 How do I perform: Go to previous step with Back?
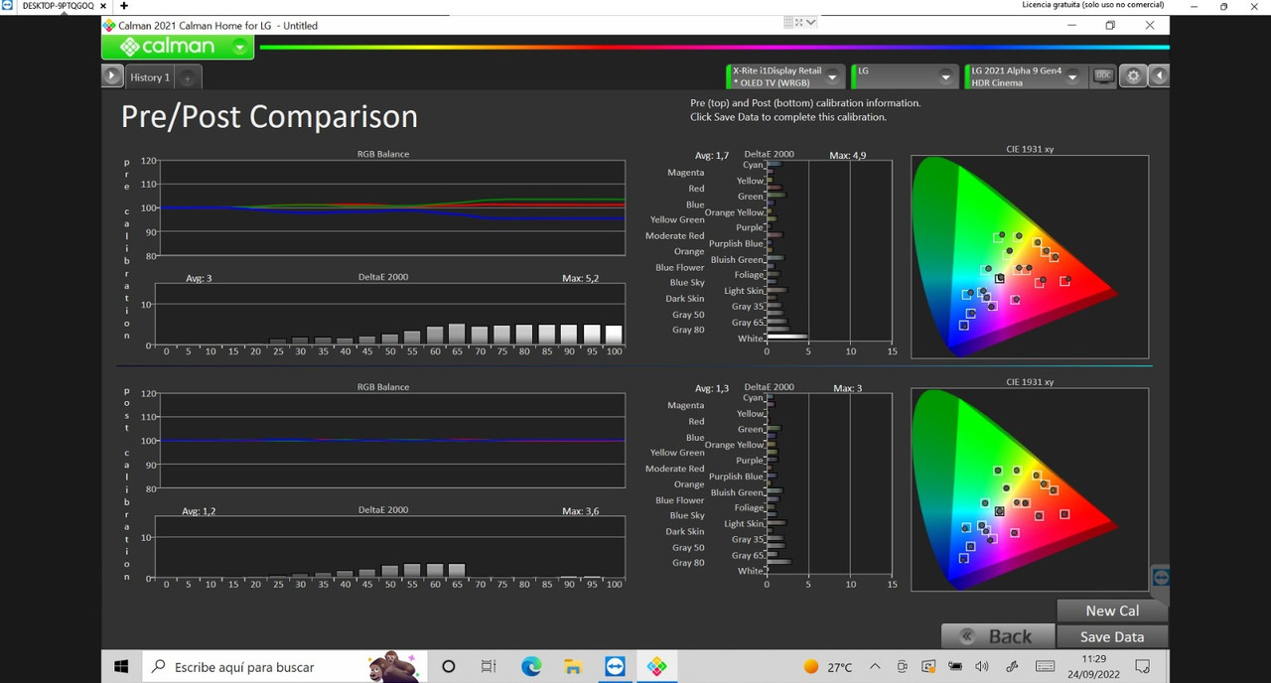click(x=996, y=636)
